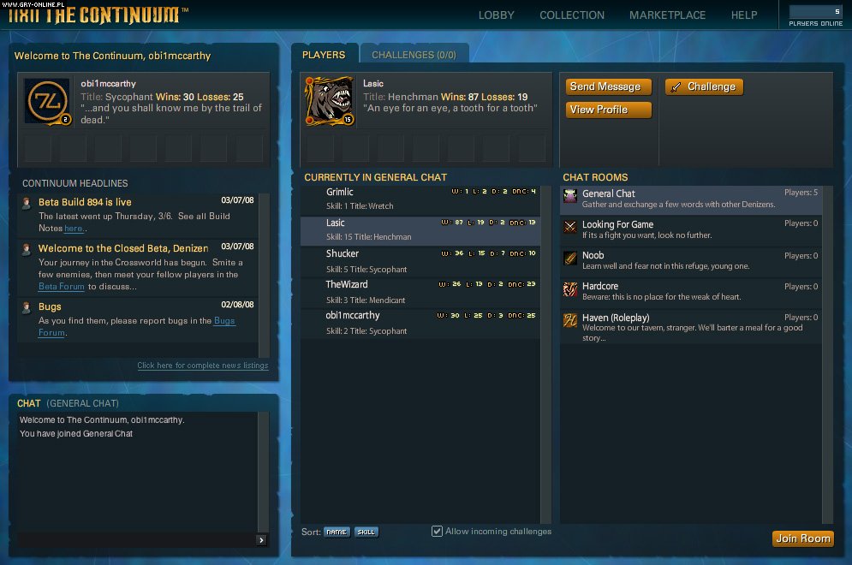Click the Join Room button
Screen dimensions: 852x565
click(x=802, y=538)
